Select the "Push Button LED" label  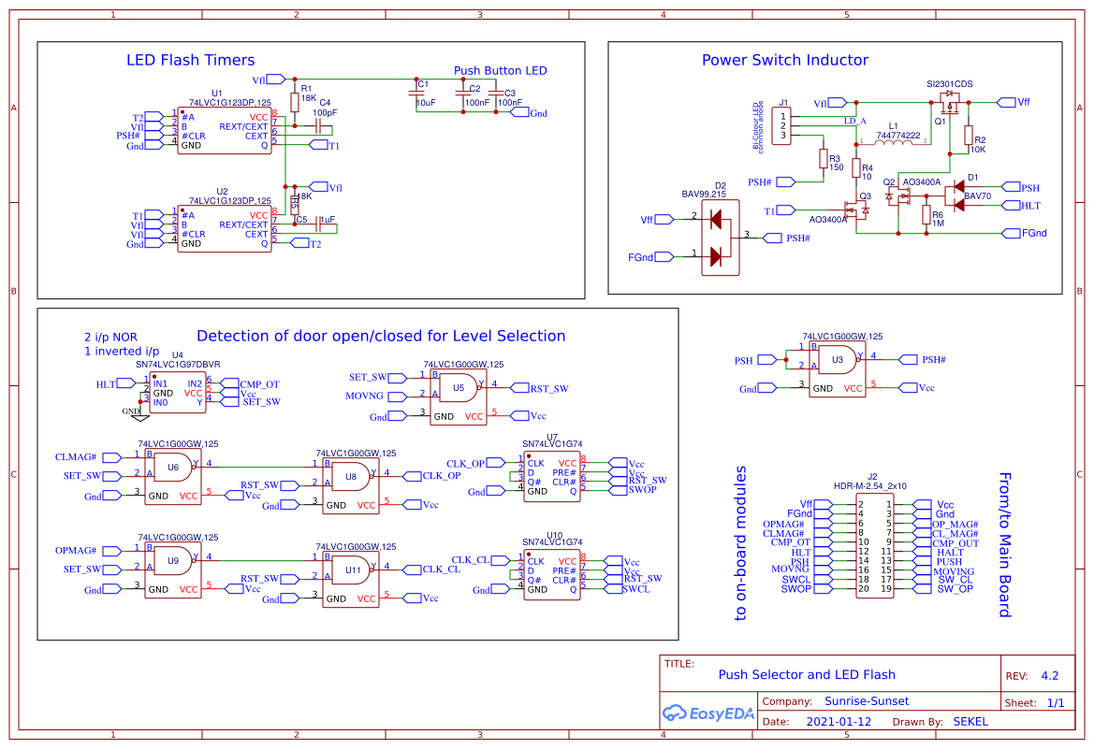tap(501, 71)
